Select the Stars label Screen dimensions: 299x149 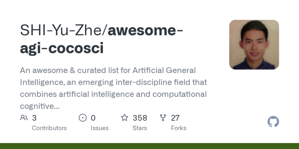pyautogui.click(x=140, y=128)
